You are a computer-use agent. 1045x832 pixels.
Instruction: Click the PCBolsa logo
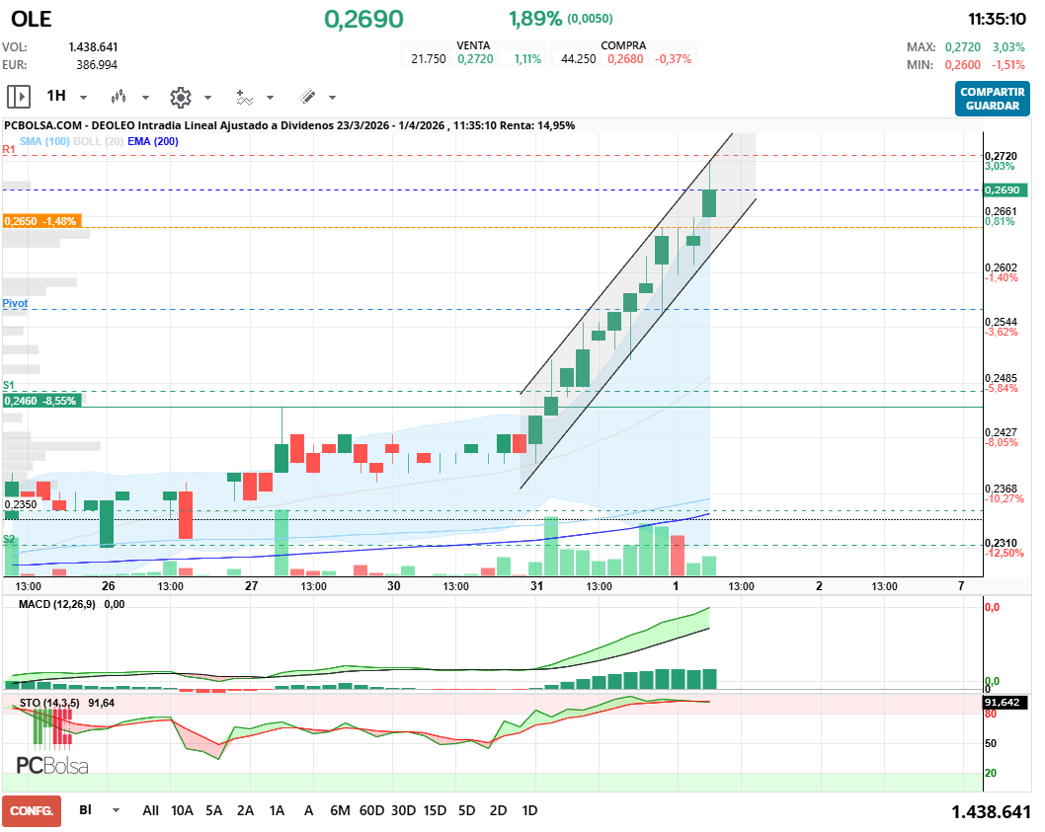52,765
